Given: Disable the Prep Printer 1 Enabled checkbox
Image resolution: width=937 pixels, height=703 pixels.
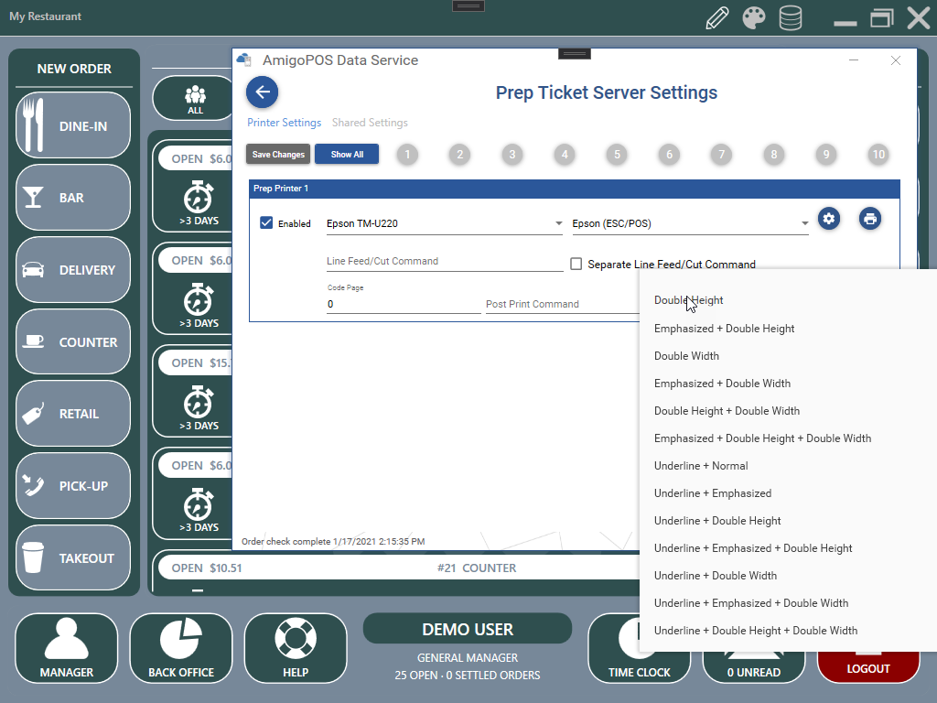Looking at the screenshot, I should 267,223.
